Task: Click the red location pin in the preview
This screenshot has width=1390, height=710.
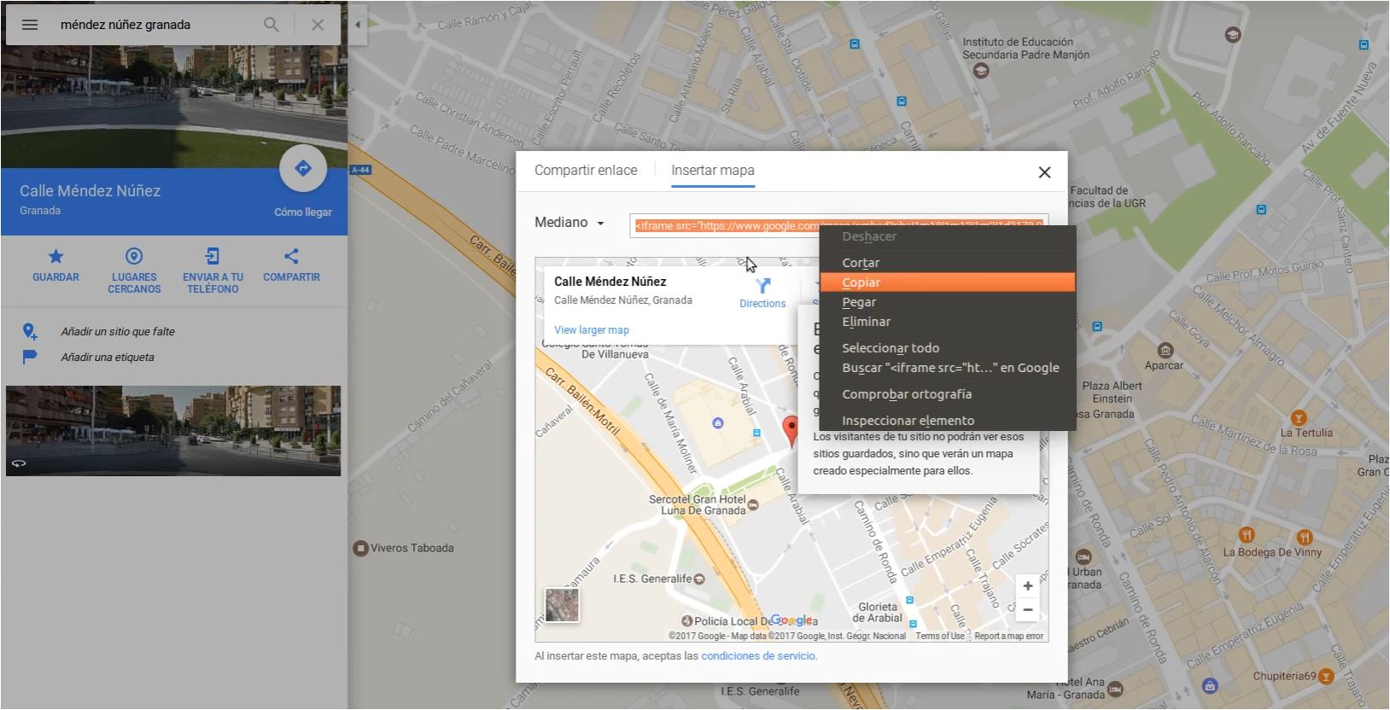Action: point(791,431)
